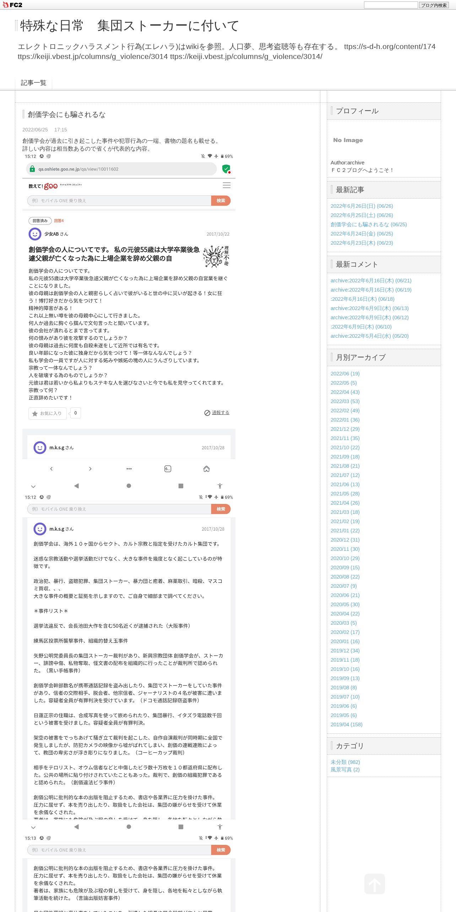The image size is (456, 912).
Task: Open monthly archive 2021/01 (22)
Action: (x=345, y=531)
